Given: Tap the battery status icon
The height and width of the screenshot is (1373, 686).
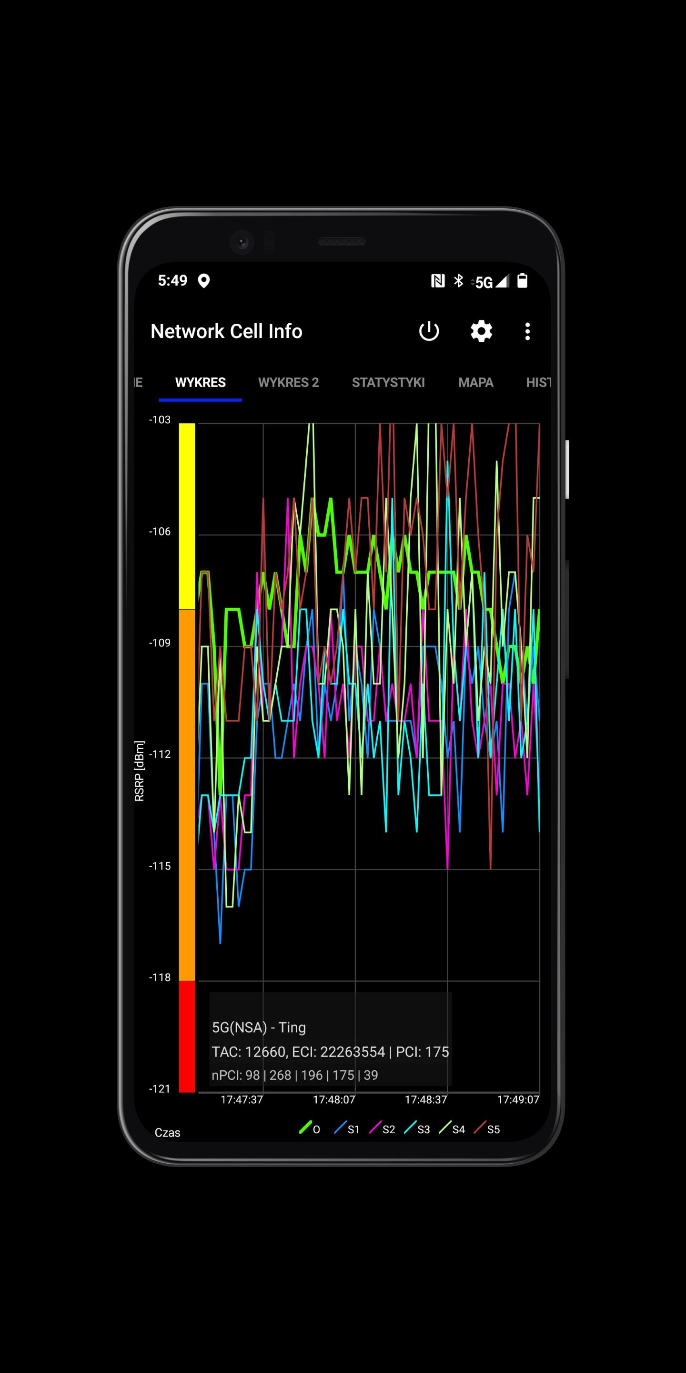Looking at the screenshot, I should 523,281.
